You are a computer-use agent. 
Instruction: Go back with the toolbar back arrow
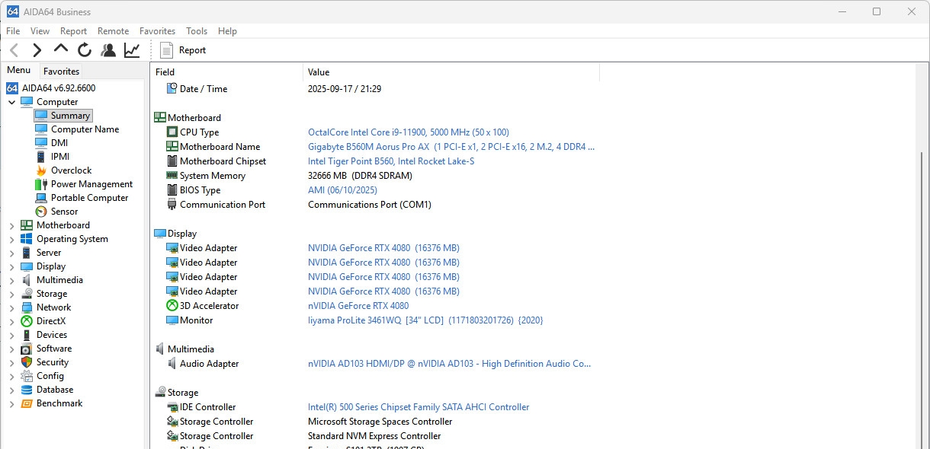pyautogui.click(x=14, y=50)
